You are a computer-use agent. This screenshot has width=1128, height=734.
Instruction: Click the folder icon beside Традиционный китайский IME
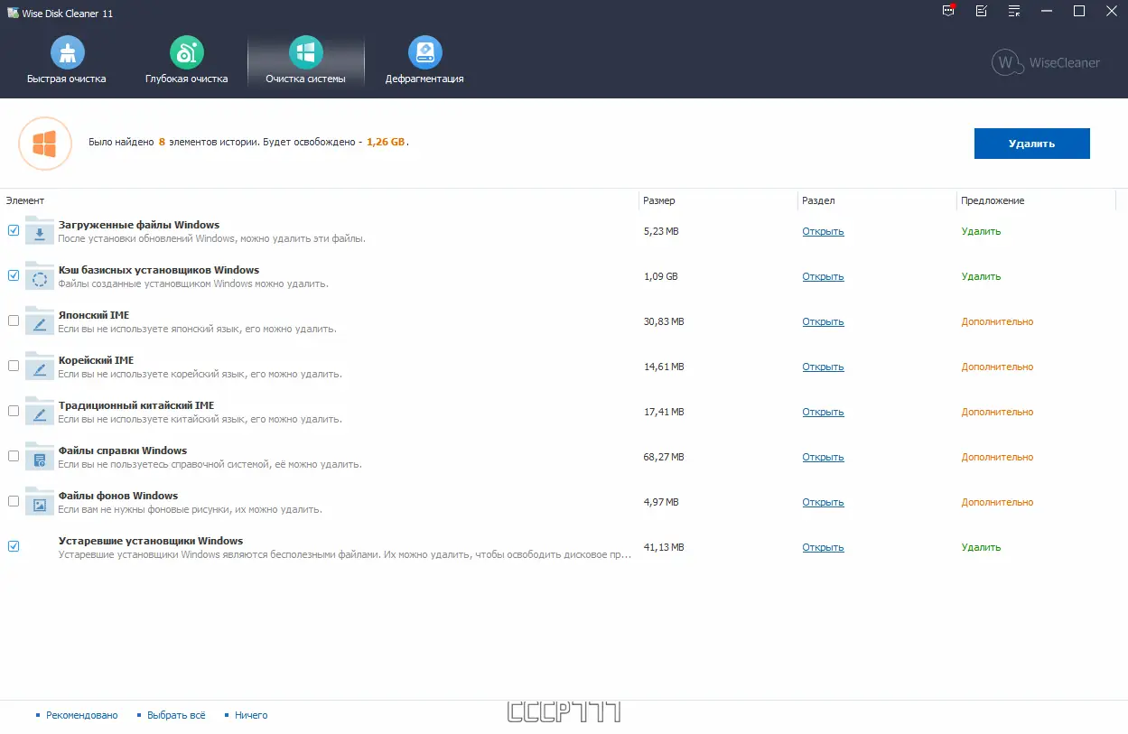tap(40, 411)
